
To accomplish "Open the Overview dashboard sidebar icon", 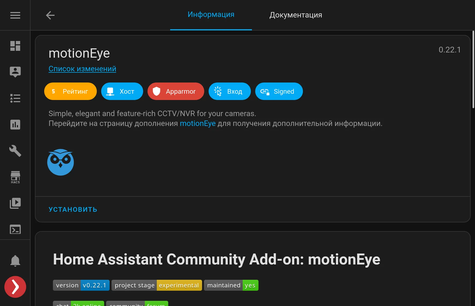I will pyautogui.click(x=15, y=46).
